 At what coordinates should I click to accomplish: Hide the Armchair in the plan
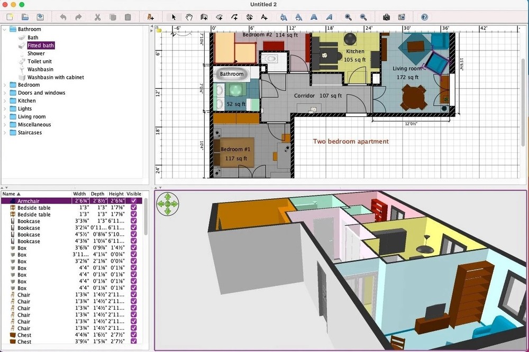[x=134, y=201]
